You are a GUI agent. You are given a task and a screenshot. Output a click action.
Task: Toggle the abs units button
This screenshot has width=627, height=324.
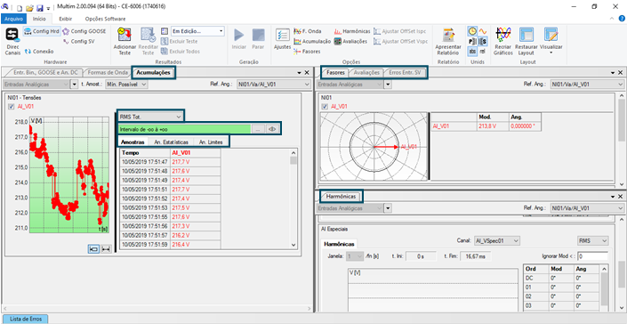(472, 52)
